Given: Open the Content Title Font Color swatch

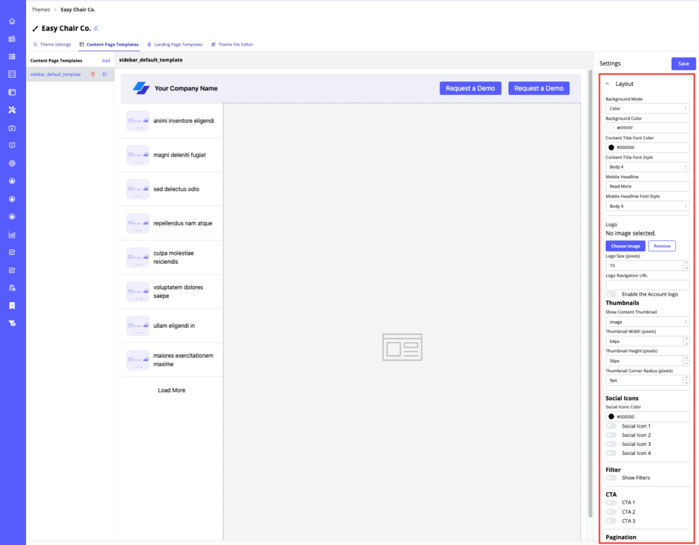Looking at the screenshot, I should tap(611, 147).
